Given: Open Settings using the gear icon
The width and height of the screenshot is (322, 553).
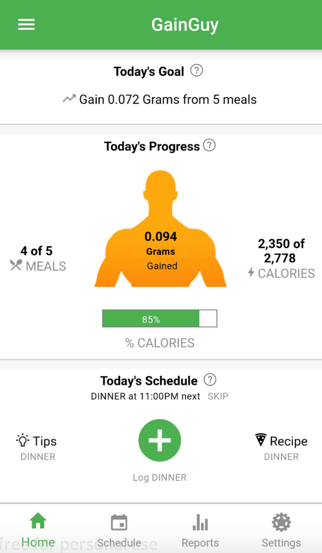Looking at the screenshot, I should tap(281, 522).
